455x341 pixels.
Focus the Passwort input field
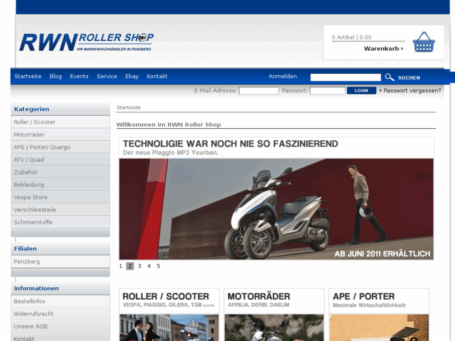(327, 91)
